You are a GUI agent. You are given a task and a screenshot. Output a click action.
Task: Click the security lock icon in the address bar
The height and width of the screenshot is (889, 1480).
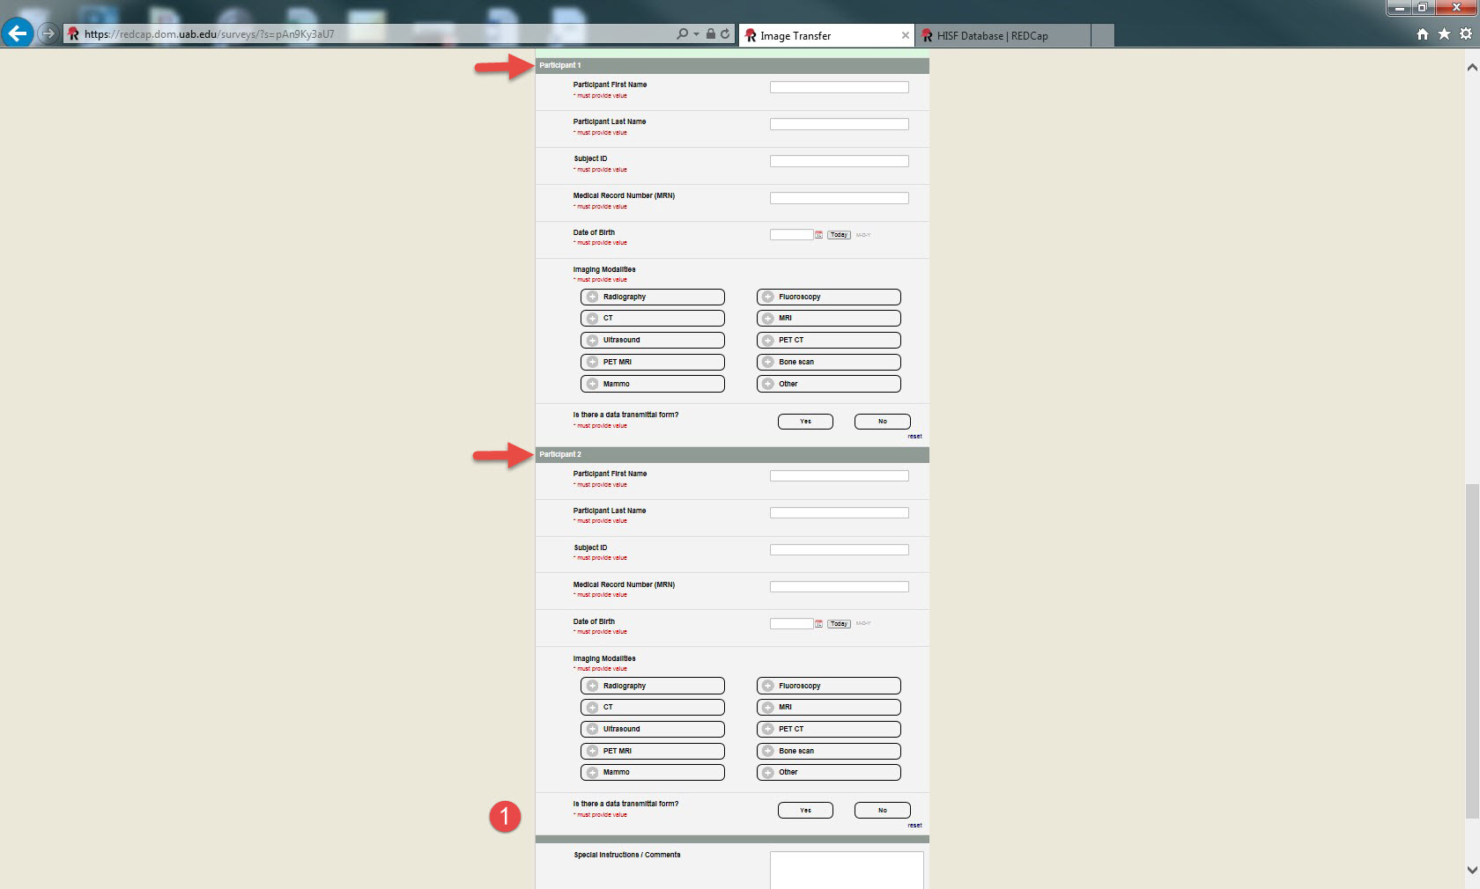711,34
